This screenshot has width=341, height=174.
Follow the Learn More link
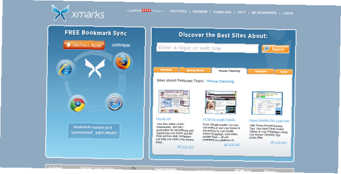point(121,45)
